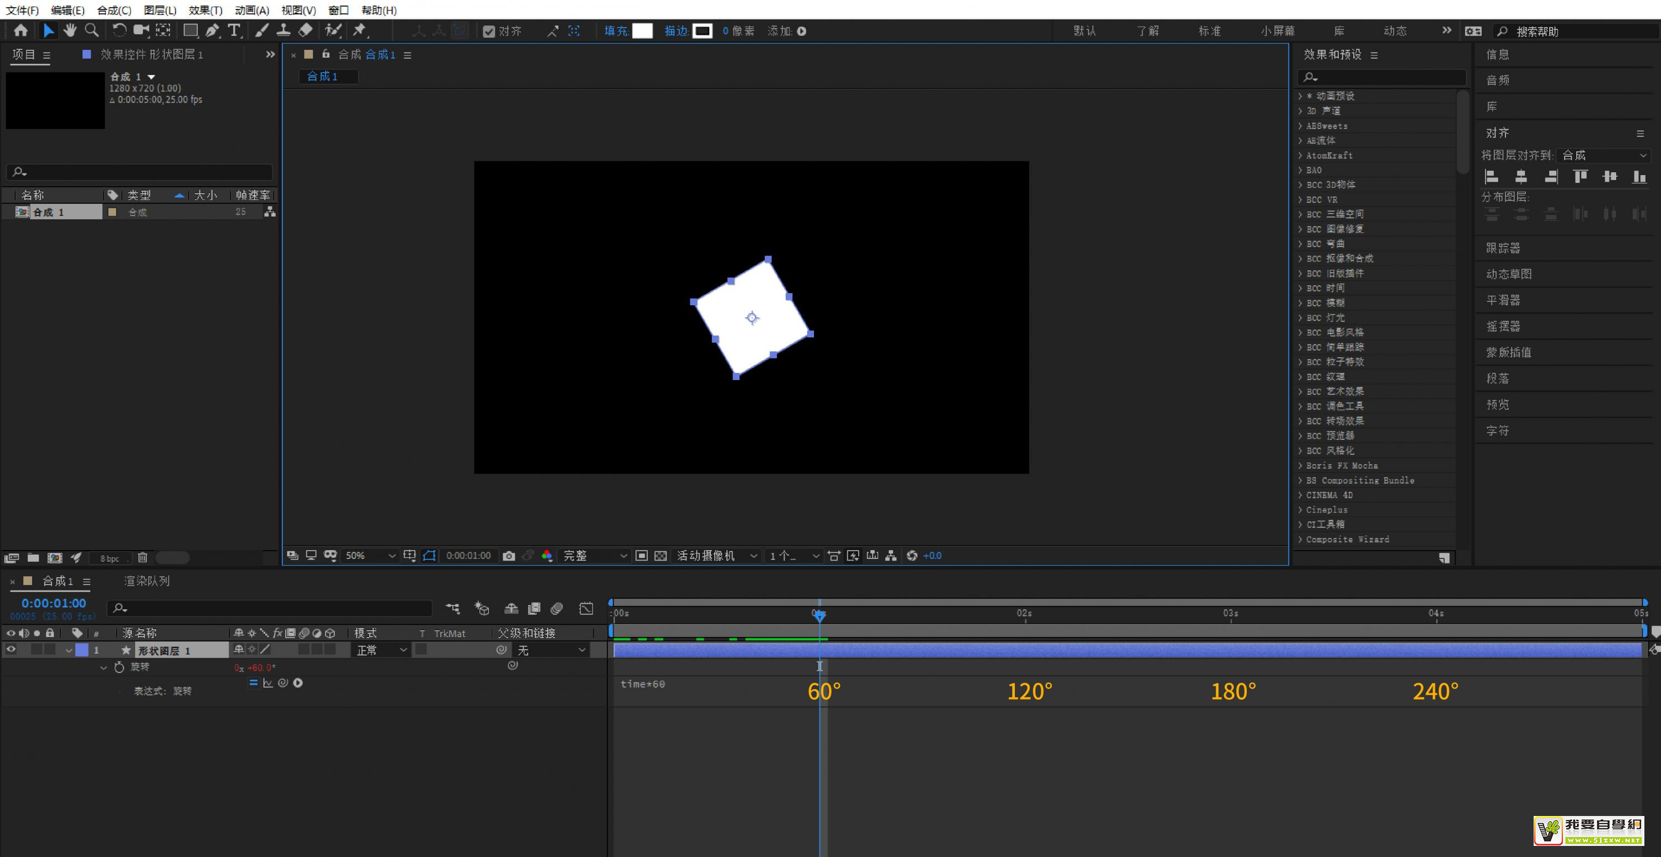Open the 效果(T) menu
Image resolution: width=1661 pixels, height=857 pixels.
[x=205, y=9]
